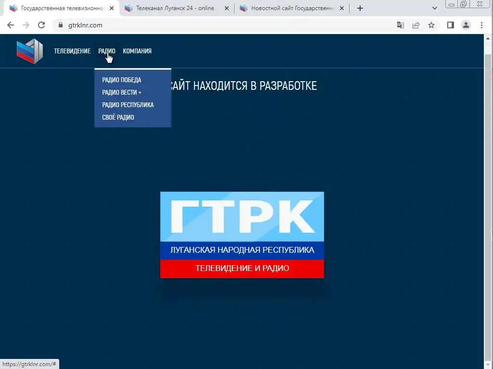The height and width of the screenshot is (369, 493).
Task: Open the translate page icon
Action: click(400, 25)
